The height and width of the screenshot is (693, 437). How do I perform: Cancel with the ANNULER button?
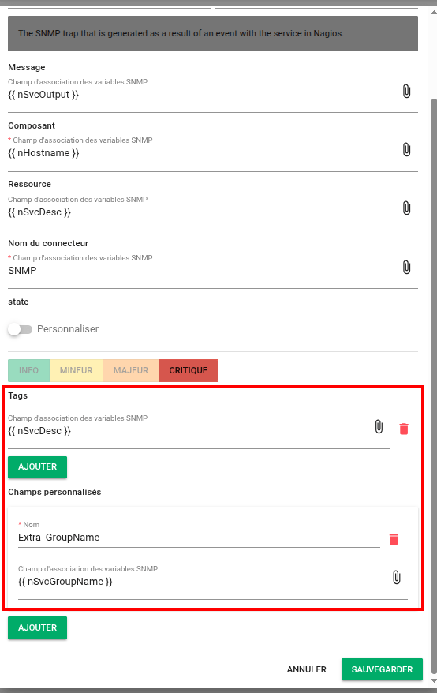click(307, 669)
